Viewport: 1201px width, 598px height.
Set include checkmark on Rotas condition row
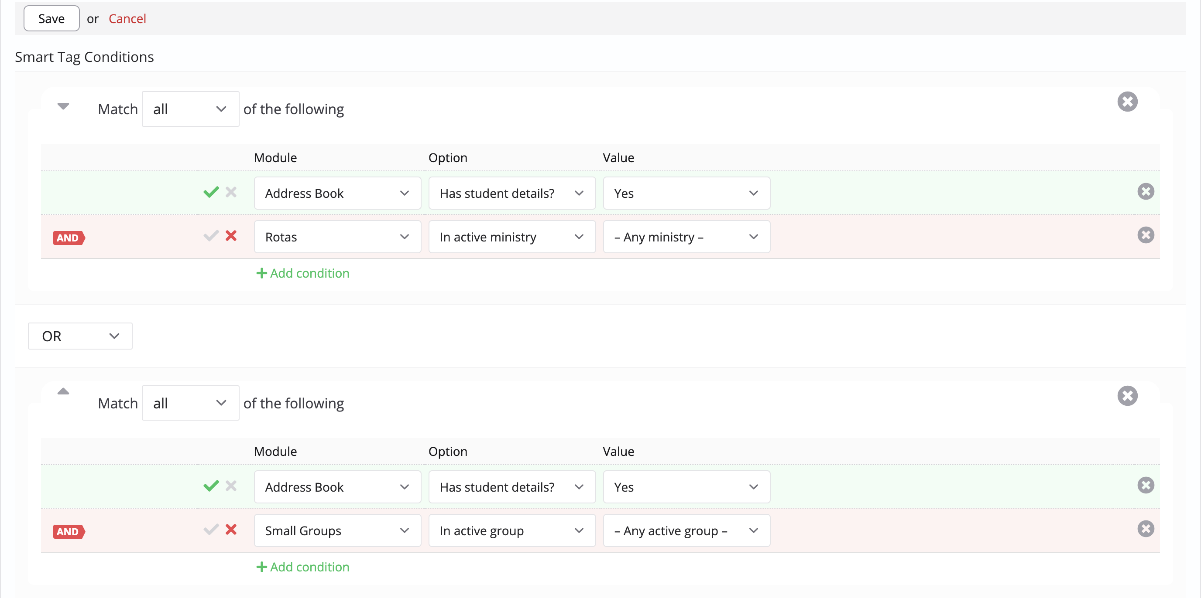(x=211, y=236)
